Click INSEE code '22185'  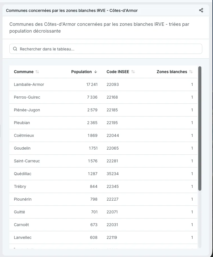tap(112, 110)
